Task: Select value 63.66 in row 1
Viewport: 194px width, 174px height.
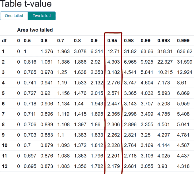Action: [147, 51]
